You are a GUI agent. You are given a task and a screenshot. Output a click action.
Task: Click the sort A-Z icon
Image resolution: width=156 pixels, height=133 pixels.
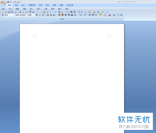96,15
